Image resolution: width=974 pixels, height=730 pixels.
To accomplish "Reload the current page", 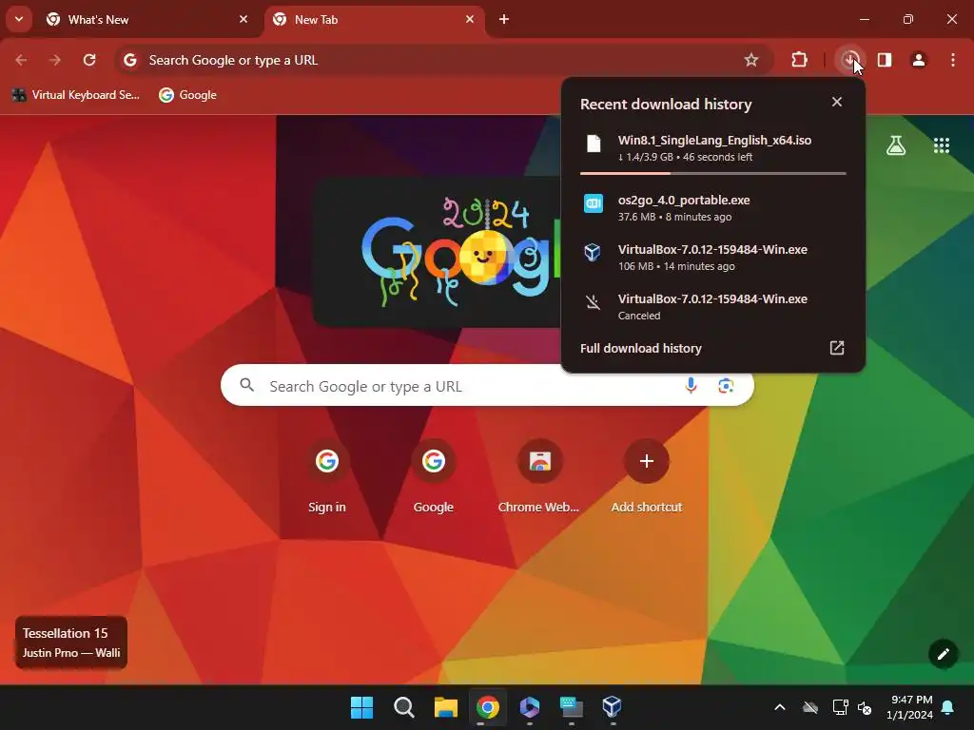I will [x=89, y=60].
